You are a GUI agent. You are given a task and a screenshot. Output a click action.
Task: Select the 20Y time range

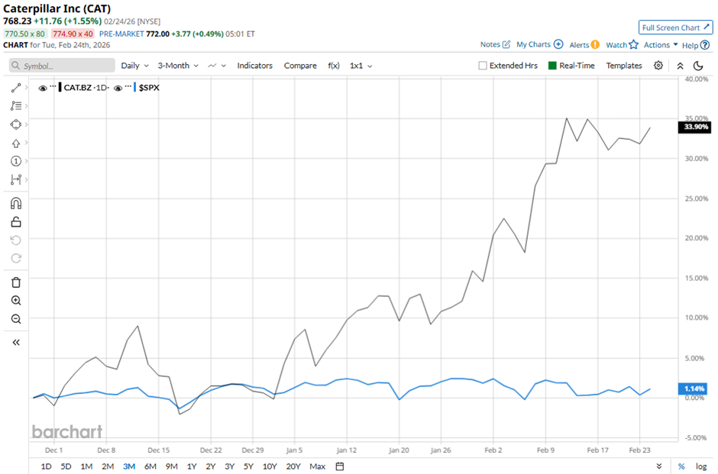pyautogui.click(x=293, y=466)
